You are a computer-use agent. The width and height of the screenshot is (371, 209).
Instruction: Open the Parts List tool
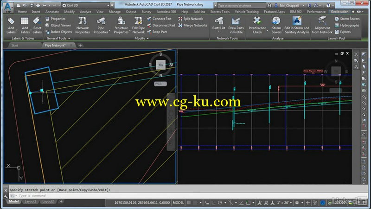click(x=218, y=25)
